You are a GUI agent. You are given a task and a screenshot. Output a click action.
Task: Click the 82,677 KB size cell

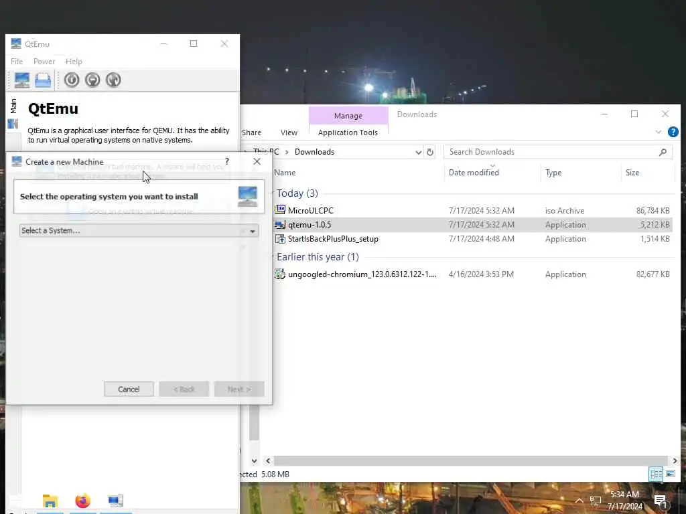653,274
